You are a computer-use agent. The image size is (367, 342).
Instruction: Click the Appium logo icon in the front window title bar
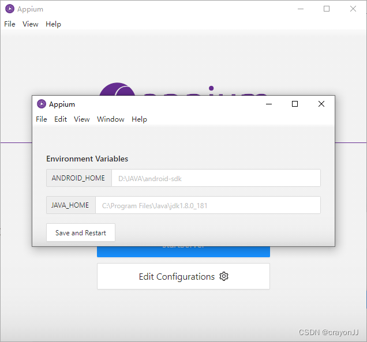42,104
